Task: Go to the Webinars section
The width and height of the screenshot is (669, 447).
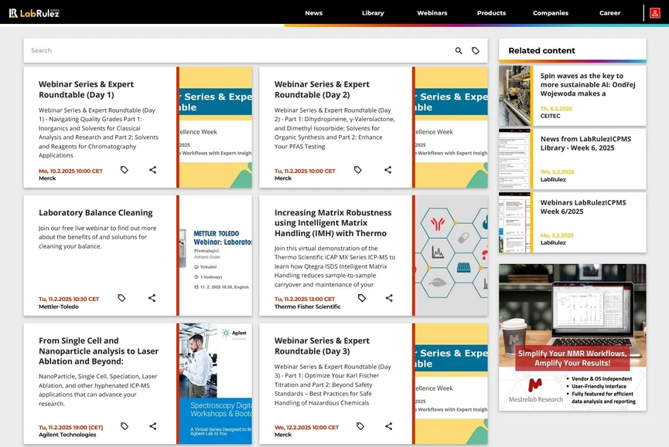Action: coord(432,13)
